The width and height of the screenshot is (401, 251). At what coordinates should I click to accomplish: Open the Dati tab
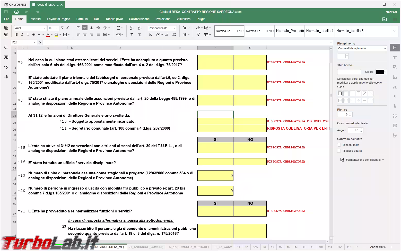coord(97,19)
